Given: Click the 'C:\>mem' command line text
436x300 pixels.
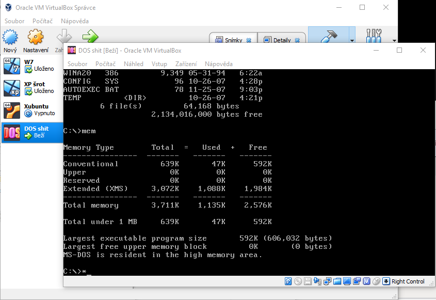Looking at the screenshot, I should click(x=79, y=131).
